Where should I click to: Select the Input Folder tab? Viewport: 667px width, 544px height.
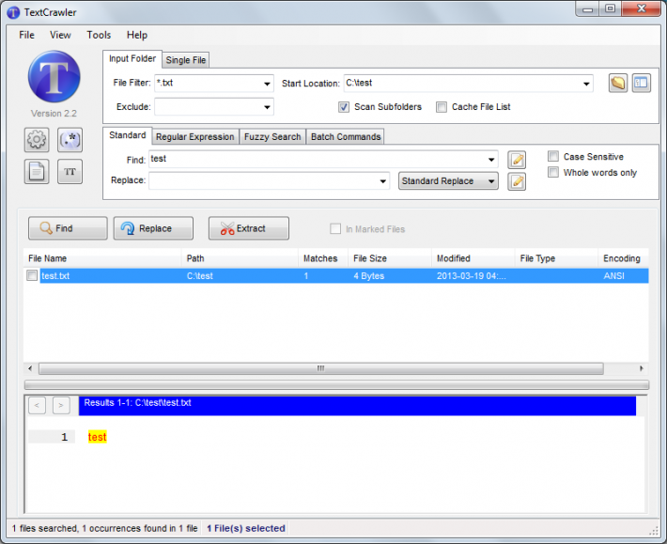(x=132, y=58)
